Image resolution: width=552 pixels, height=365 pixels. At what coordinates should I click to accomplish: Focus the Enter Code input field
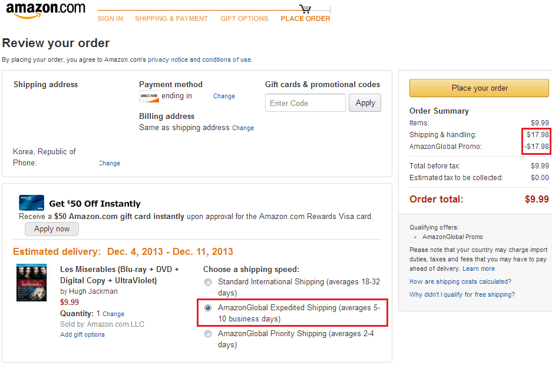click(305, 103)
